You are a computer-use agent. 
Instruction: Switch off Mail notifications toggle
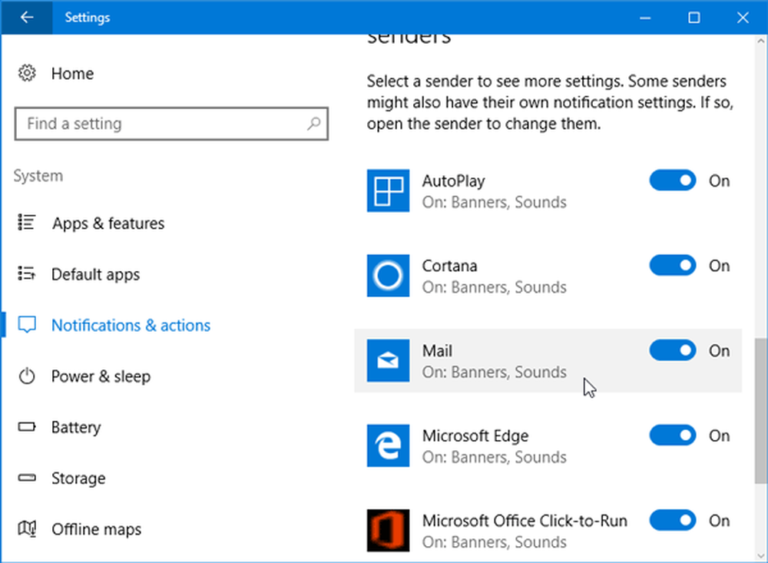click(673, 351)
